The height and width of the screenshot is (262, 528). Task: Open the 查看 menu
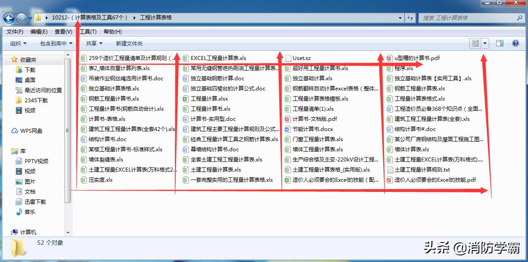tap(62, 31)
